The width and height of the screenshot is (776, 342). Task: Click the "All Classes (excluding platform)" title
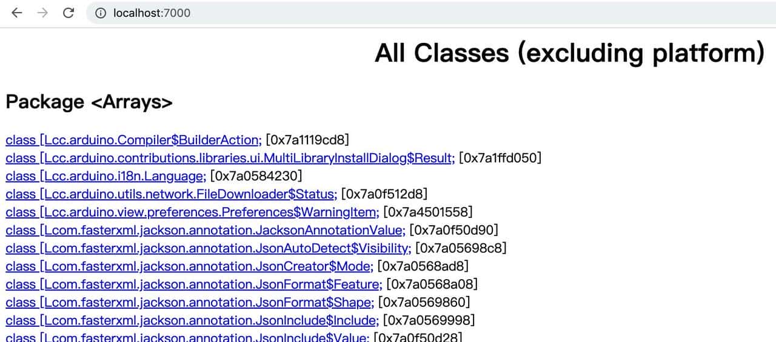coord(569,53)
